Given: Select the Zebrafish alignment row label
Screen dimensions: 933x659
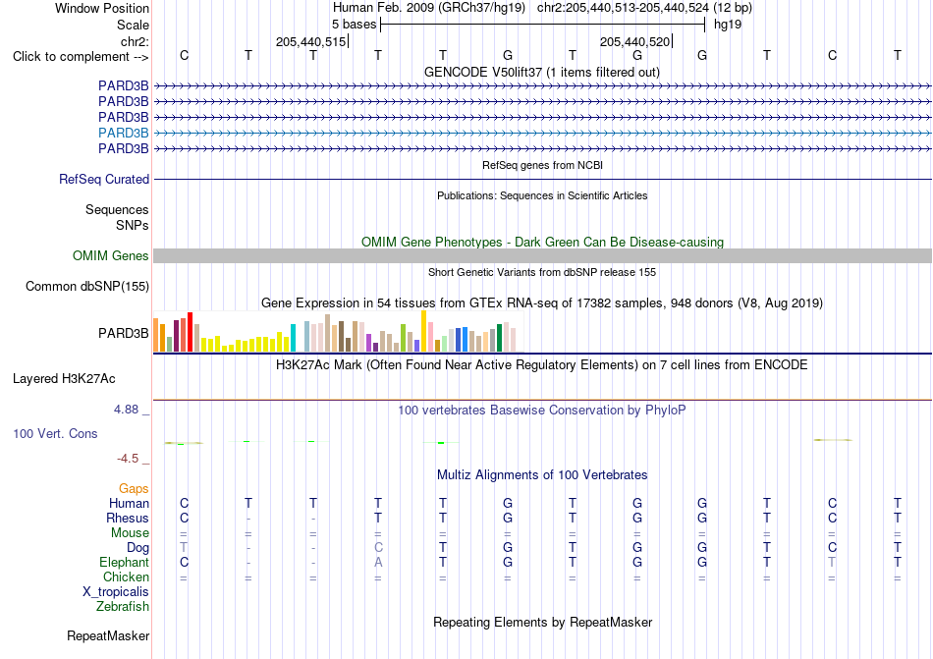Looking at the screenshot, I should (123, 607).
